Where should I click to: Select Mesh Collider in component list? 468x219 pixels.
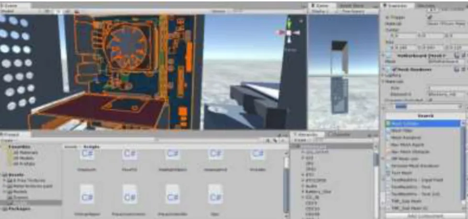click(x=422, y=123)
